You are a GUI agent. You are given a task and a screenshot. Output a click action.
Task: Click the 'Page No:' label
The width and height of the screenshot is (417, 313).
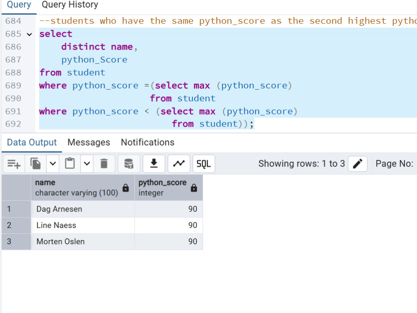click(394, 164)
